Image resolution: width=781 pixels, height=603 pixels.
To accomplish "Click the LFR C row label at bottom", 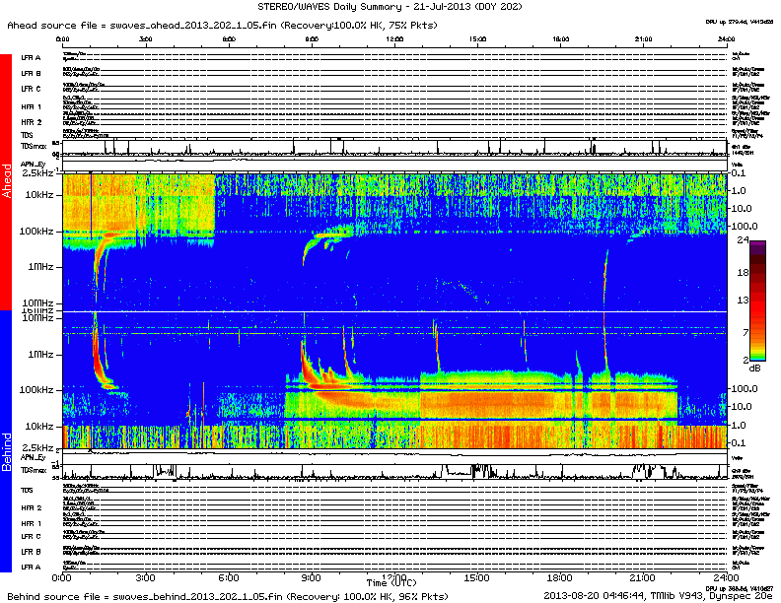I will (31, 536).
